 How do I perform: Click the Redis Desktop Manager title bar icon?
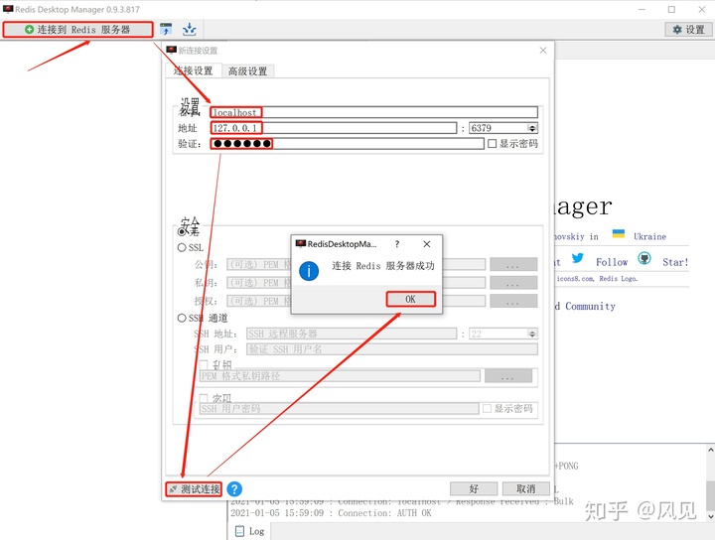point(8,9)
